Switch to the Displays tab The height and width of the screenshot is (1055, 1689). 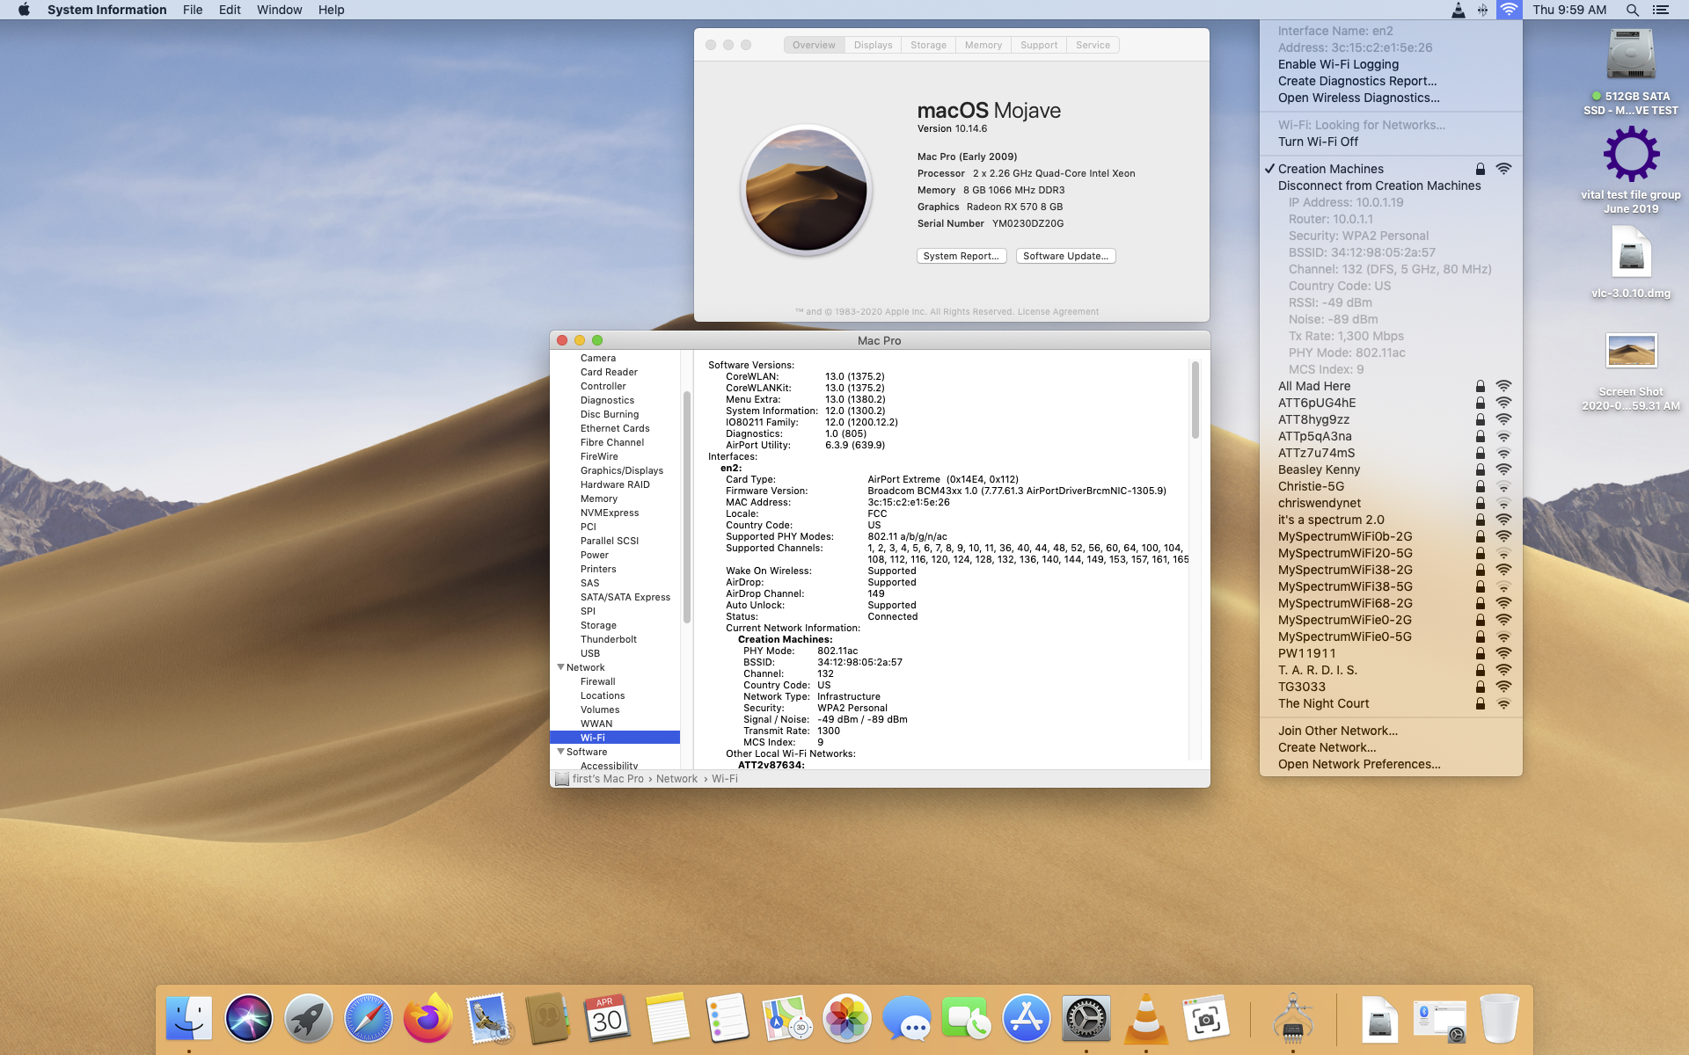[873, 45]
